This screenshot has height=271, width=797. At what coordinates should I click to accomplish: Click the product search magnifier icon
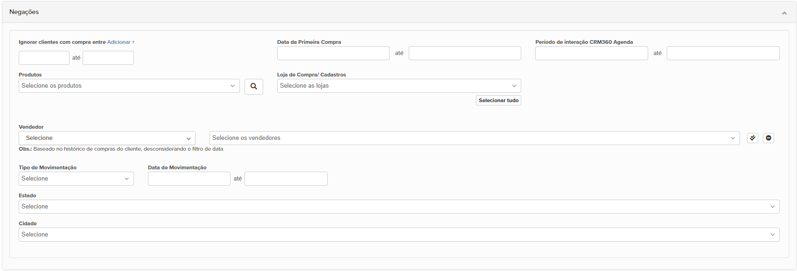254,86
